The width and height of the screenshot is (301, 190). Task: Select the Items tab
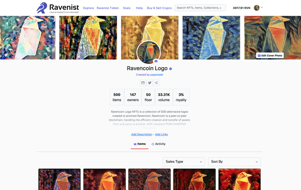point(140,144)
